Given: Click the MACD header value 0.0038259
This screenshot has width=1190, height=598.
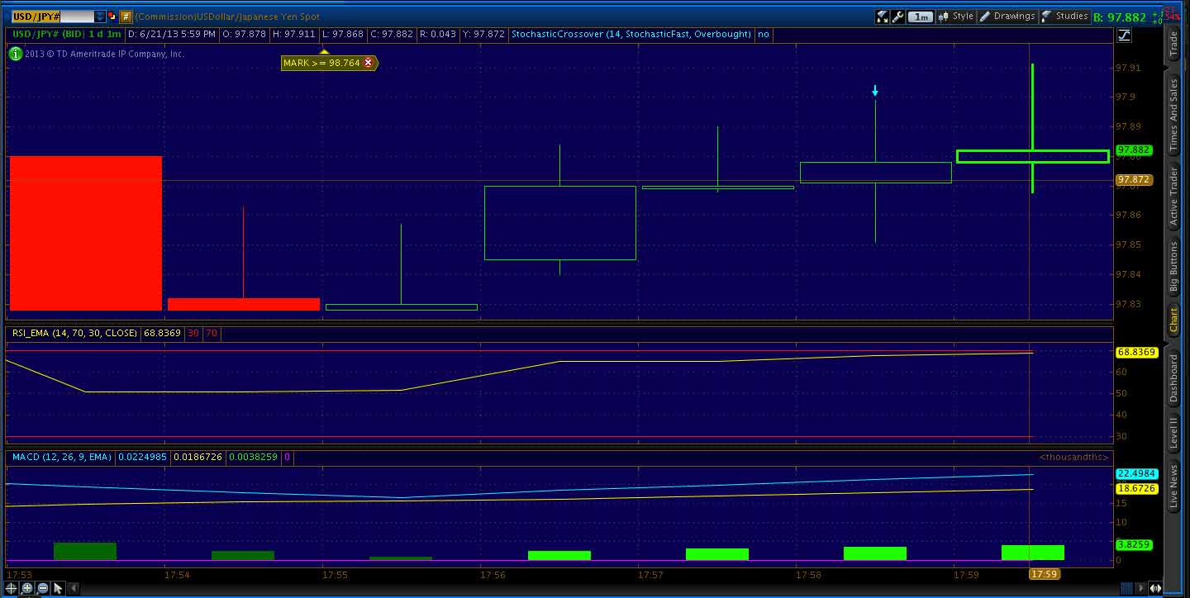Looking at the screenshot, I should (253, 457).
